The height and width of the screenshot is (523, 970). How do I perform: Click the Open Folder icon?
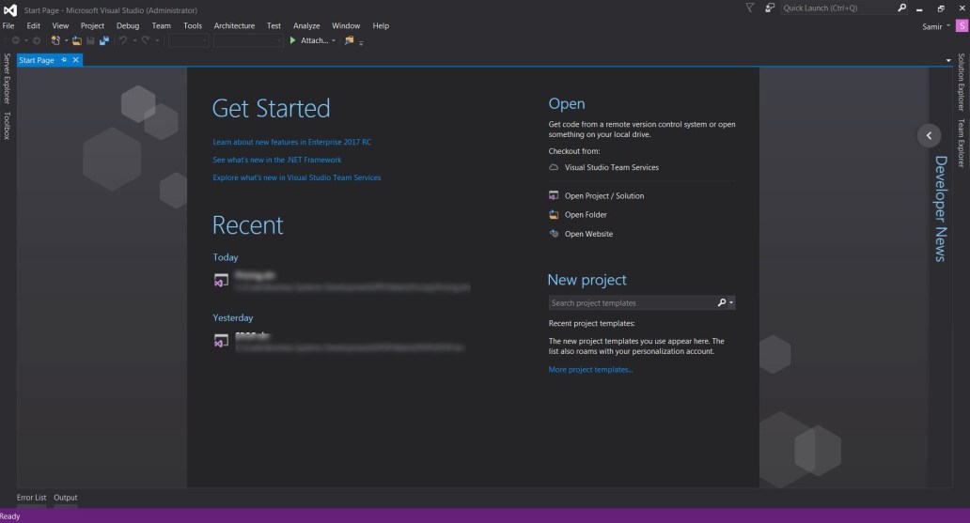tap(554, 215)
